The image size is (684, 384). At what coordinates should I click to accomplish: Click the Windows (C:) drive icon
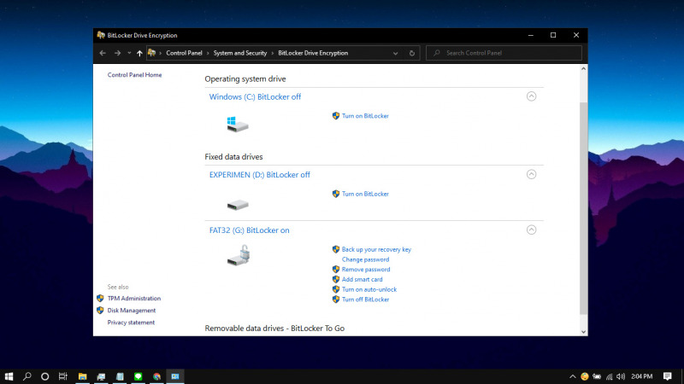point(238,125)
